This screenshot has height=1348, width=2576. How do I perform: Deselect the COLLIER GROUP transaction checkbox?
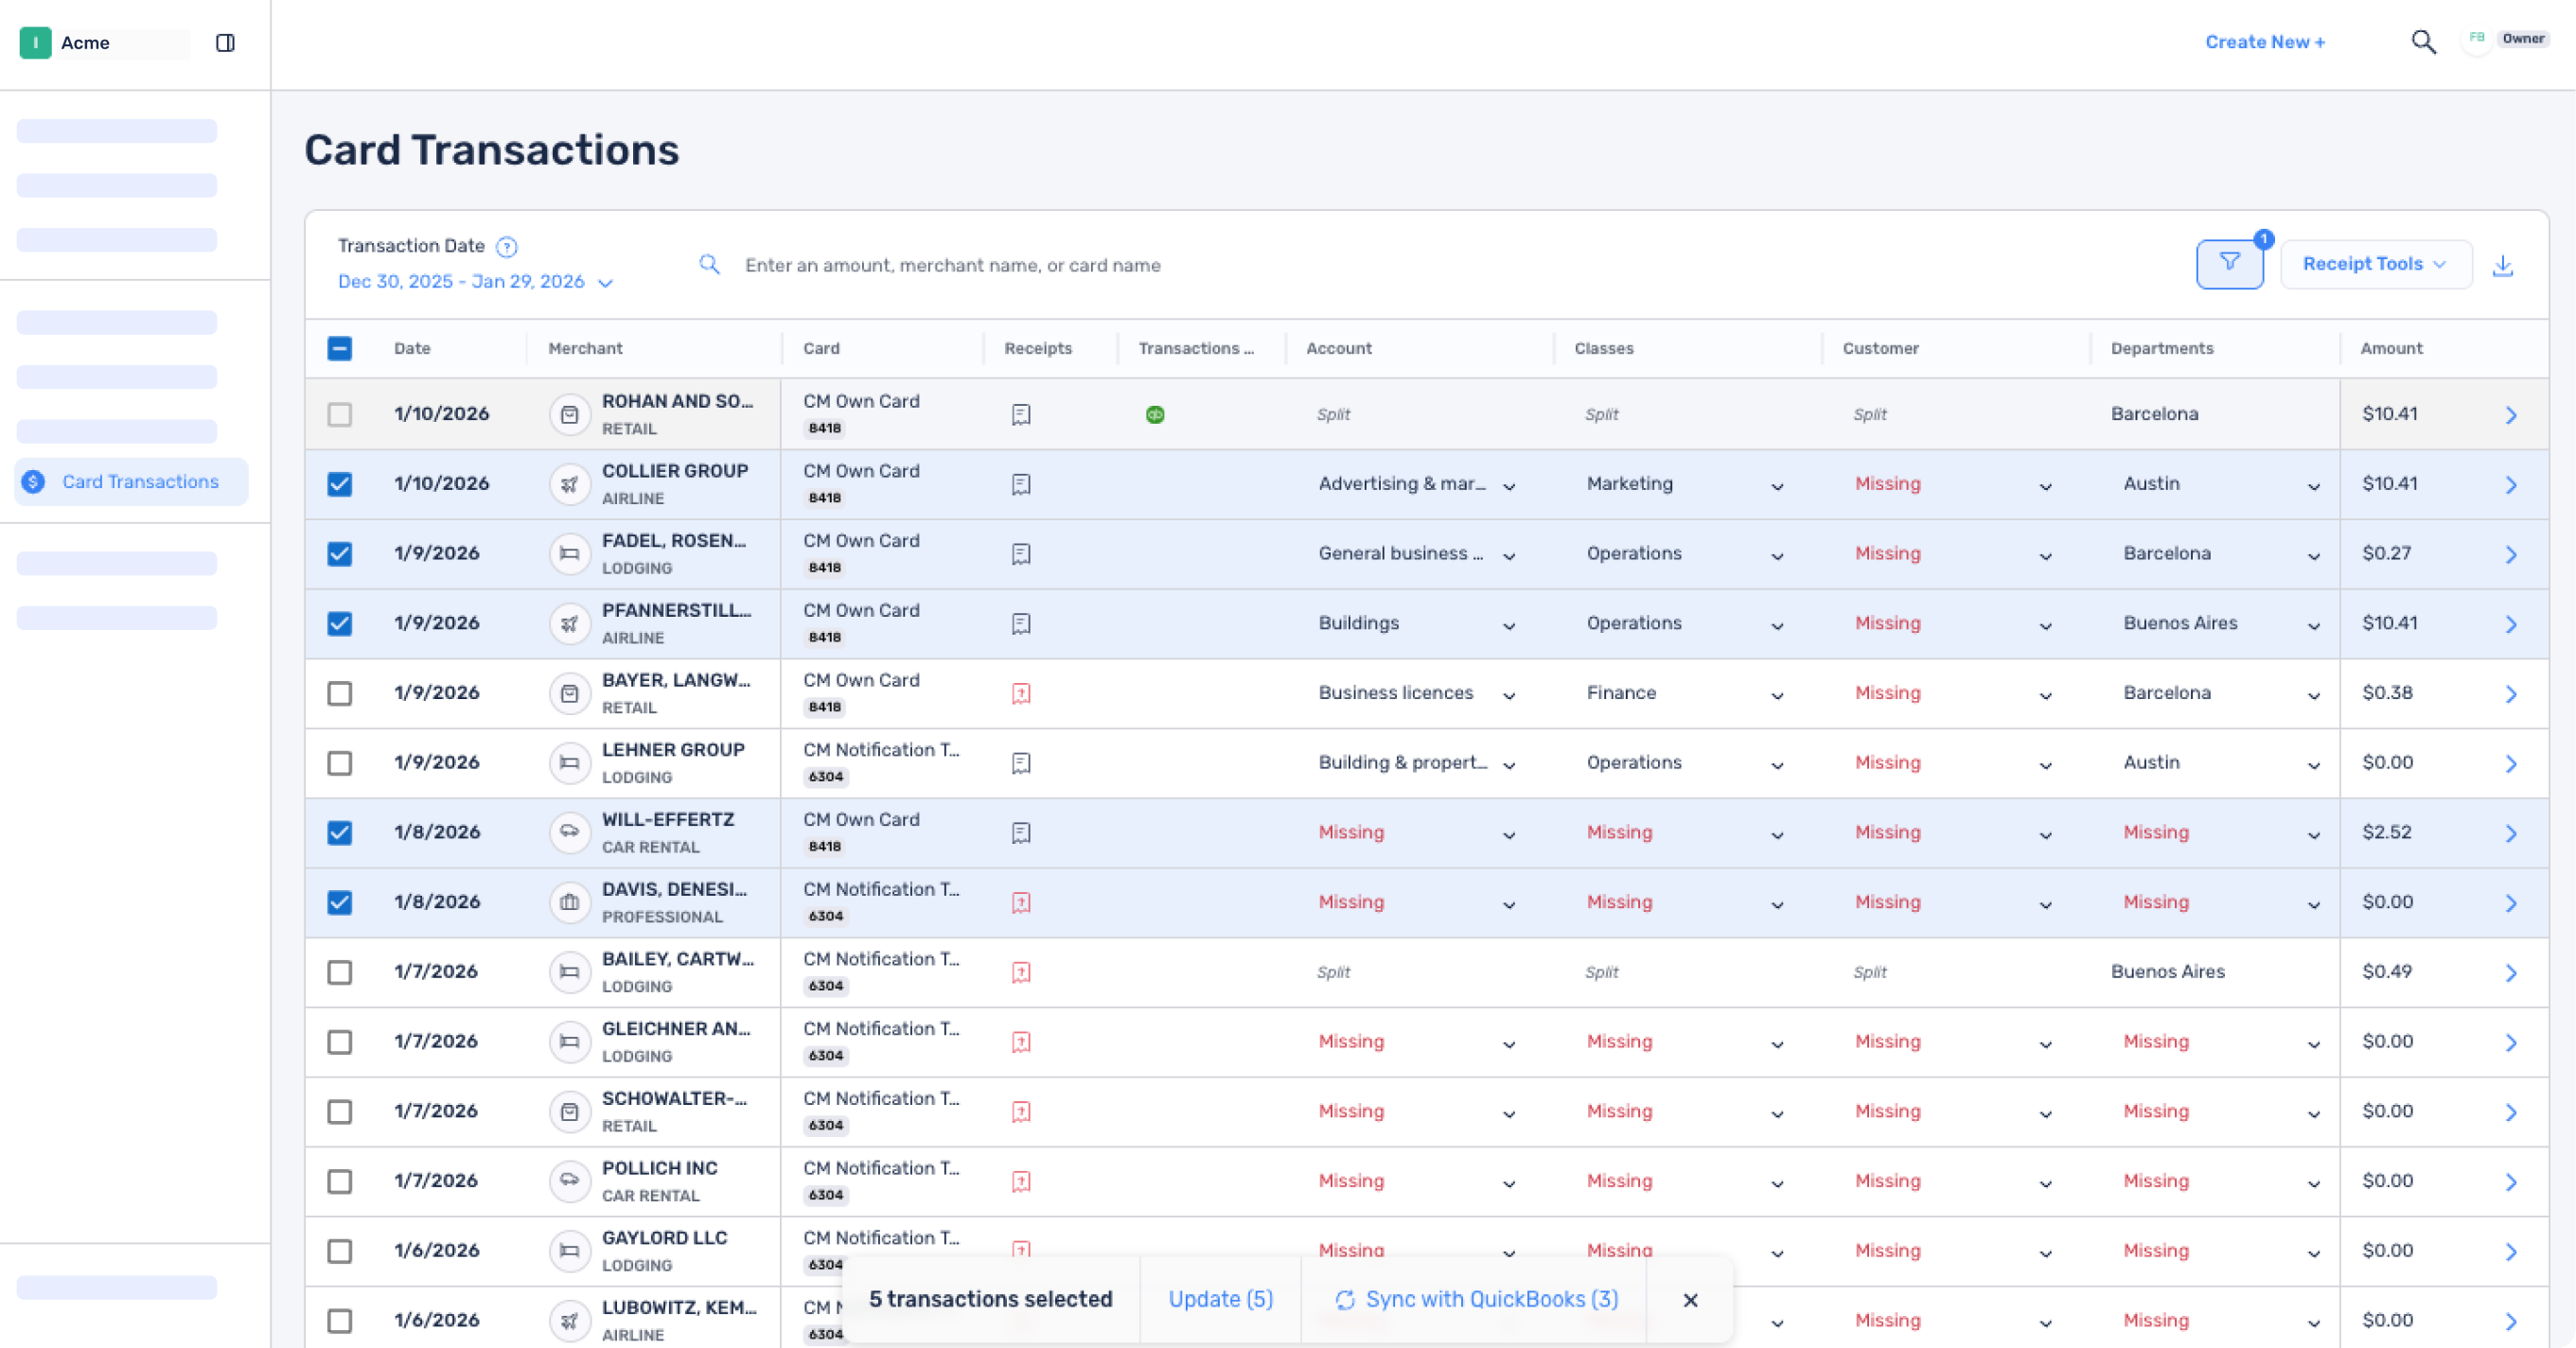pyautogui.click(x=340, y=483)
